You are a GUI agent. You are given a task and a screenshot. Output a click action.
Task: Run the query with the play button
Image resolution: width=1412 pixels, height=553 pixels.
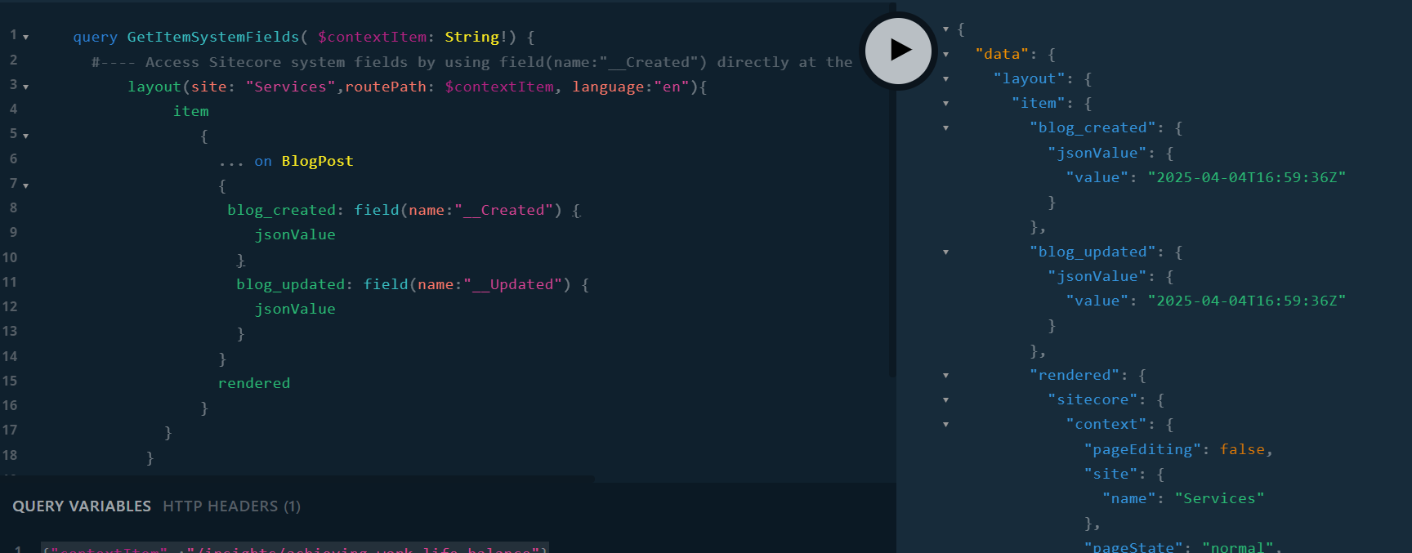coord(899,51)
